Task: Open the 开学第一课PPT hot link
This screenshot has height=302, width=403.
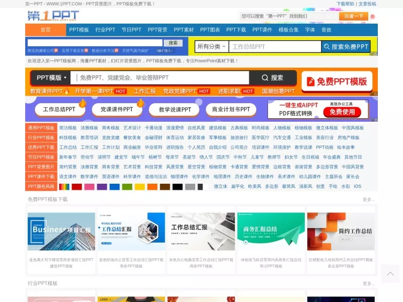Action: point(94,91)
